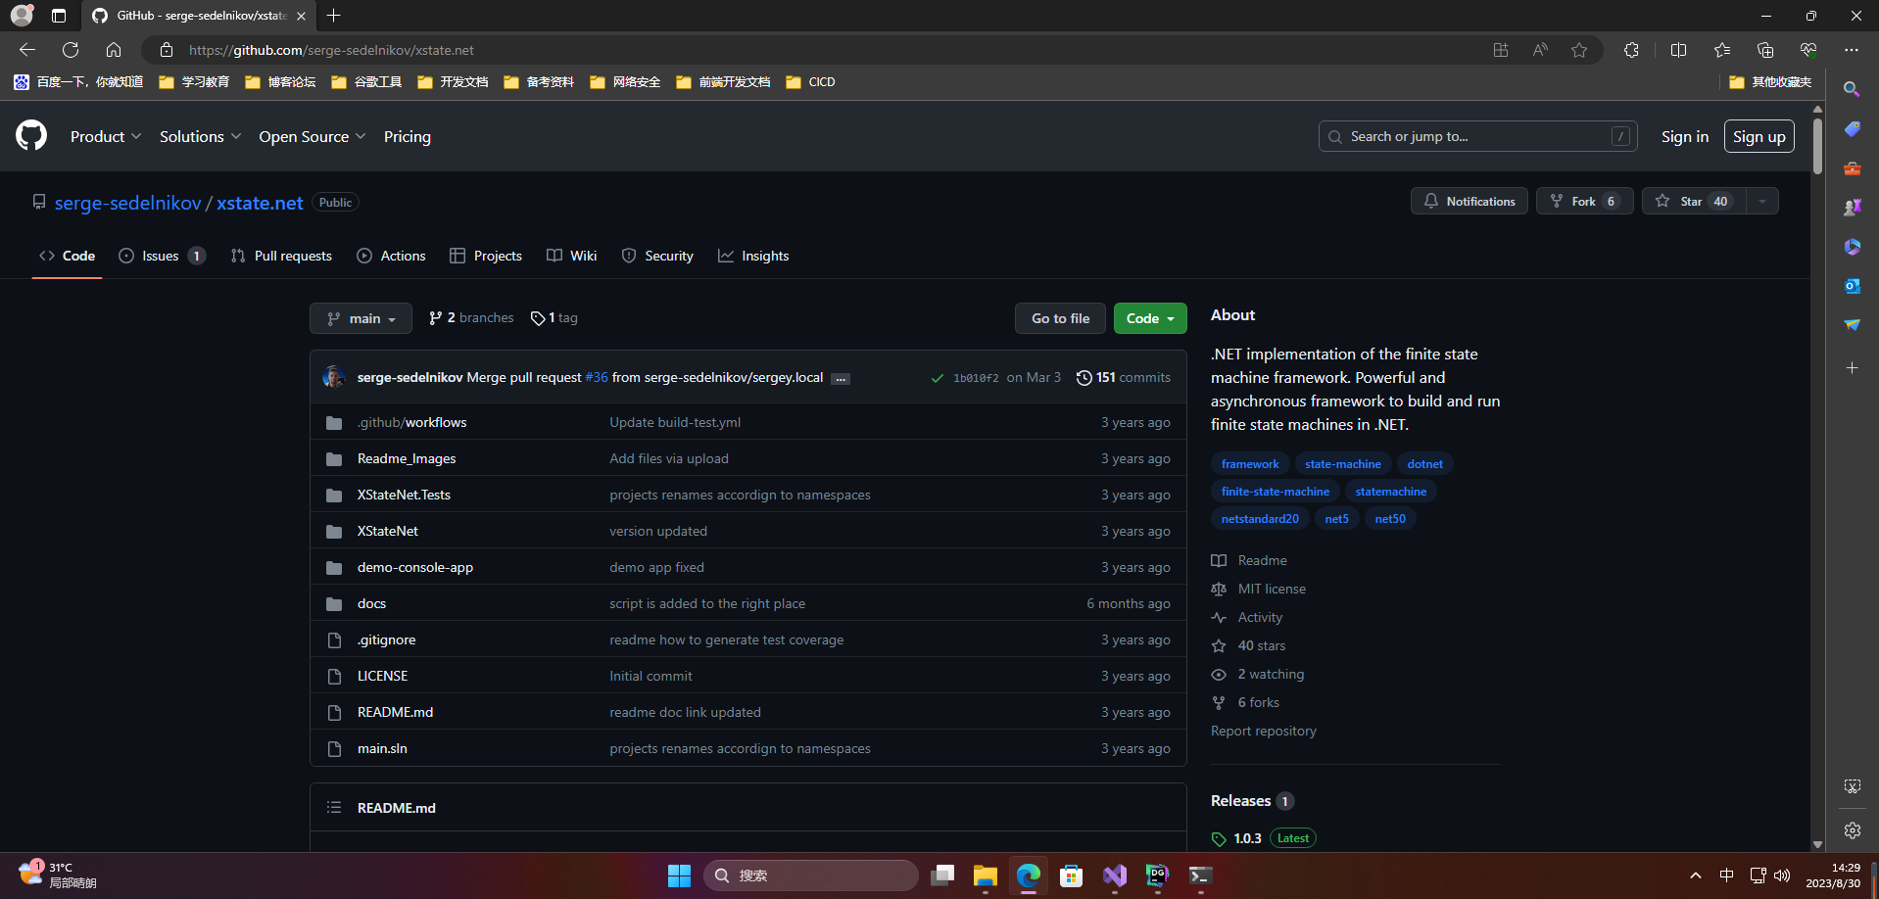Click the Go to file button
1879x899 pixels.
(1060, 318)
